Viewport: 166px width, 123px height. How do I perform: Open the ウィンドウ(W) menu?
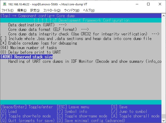[x=72, y=10]
